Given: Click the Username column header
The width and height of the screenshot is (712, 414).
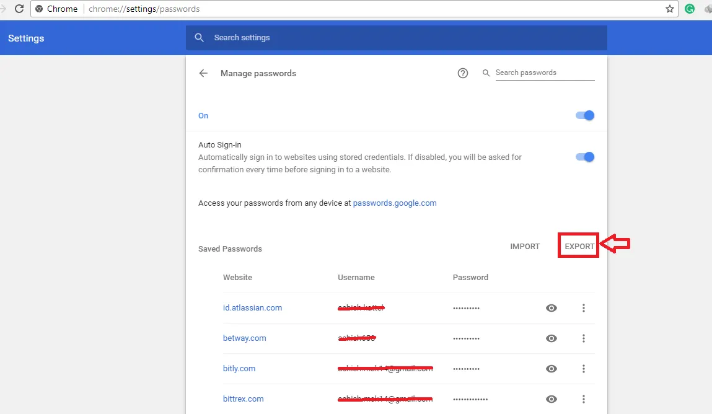Looking at the screenshot, I should tap(356, 278).
